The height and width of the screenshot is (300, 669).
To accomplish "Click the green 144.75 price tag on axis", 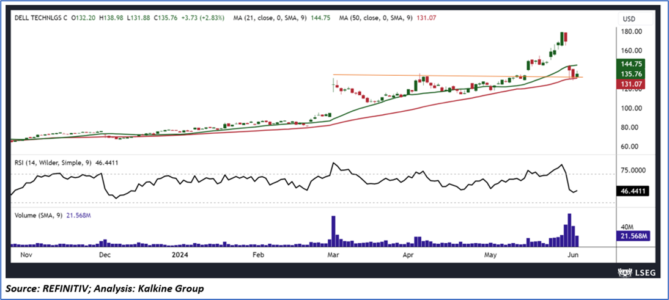I will click(630, 64).
